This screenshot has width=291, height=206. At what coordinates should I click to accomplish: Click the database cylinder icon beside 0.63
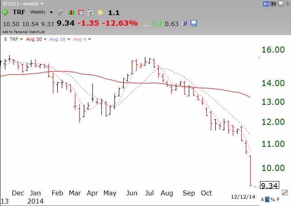184,23
